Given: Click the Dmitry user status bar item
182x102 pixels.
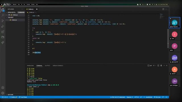Looking at the screenshot, I should (13, 97).
